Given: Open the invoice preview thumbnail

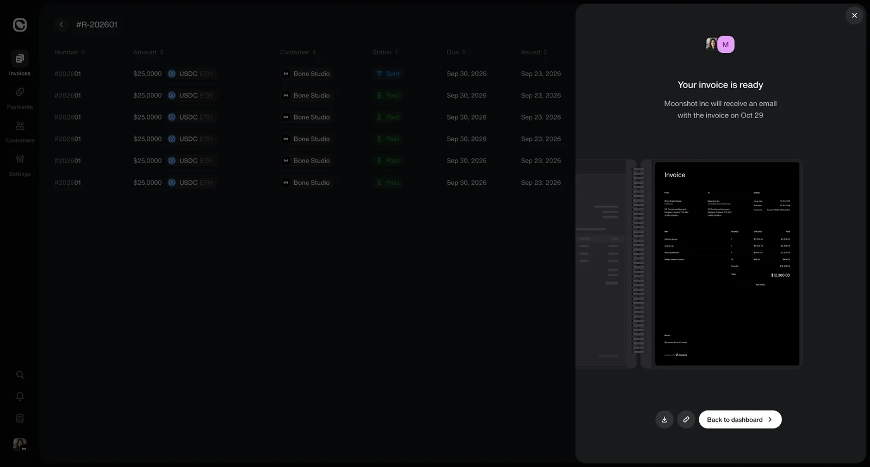Looking at the screenshot, I should 727,264.
